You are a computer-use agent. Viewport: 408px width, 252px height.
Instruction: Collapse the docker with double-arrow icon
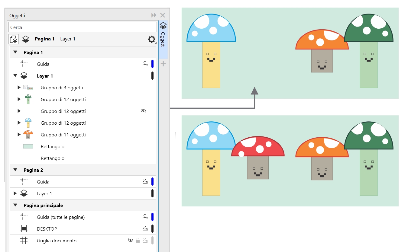click(154, 15)
